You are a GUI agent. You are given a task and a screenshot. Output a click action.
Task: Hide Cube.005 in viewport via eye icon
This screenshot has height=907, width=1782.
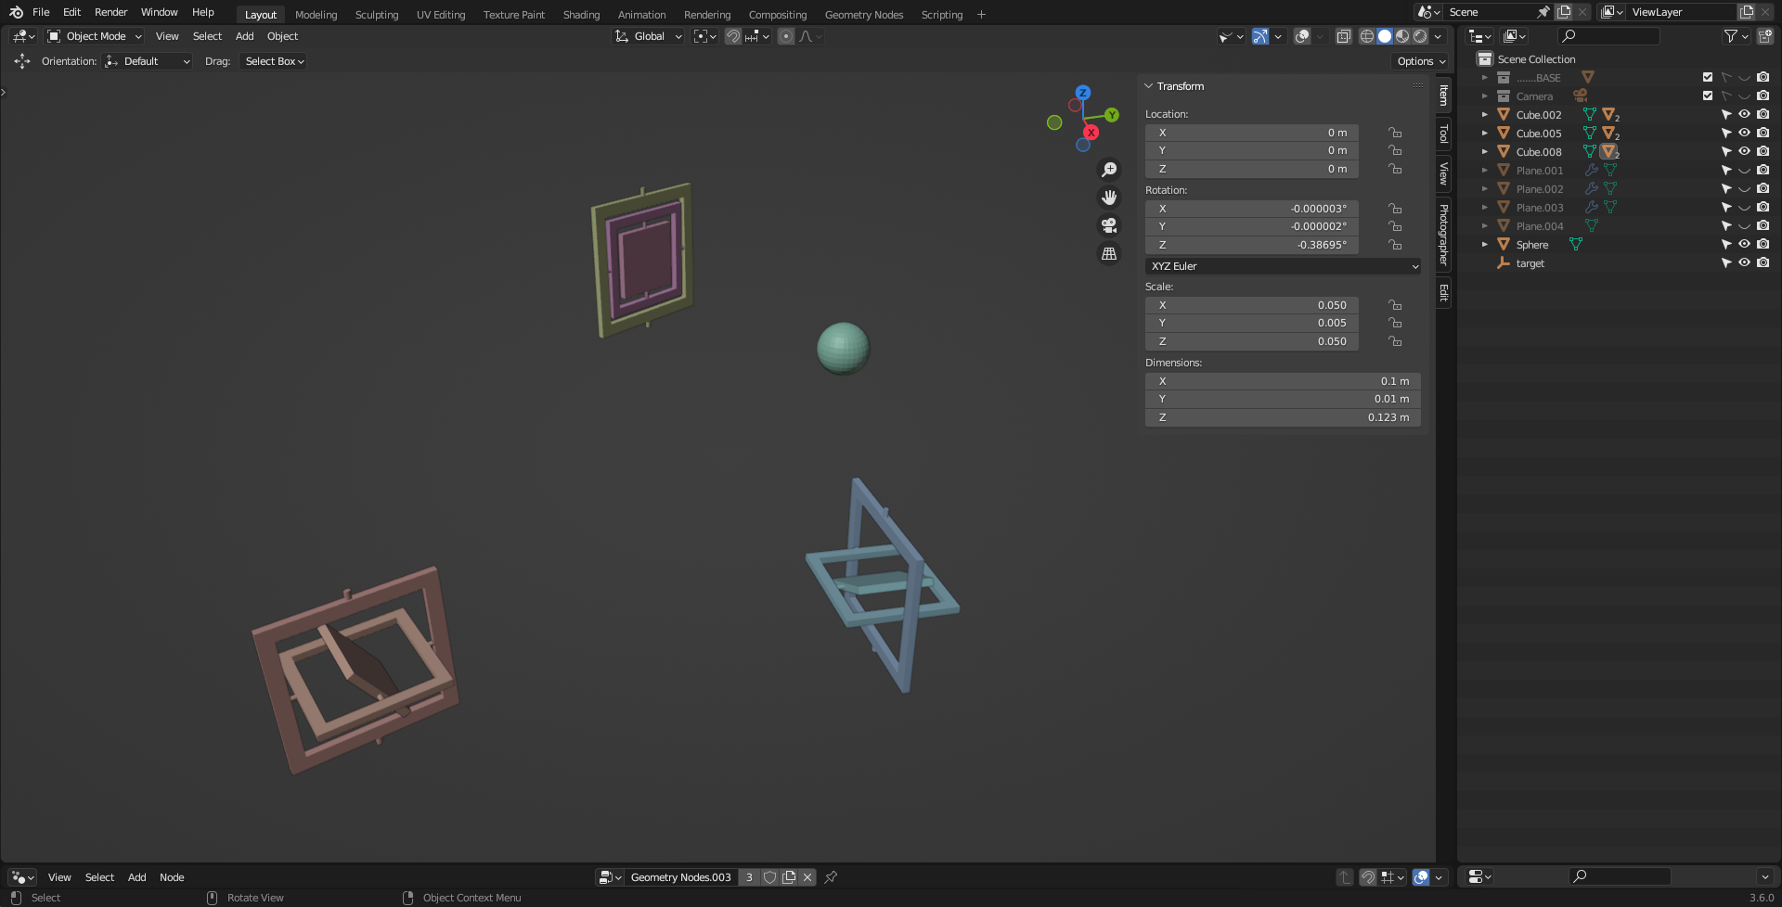[1744, 134]
